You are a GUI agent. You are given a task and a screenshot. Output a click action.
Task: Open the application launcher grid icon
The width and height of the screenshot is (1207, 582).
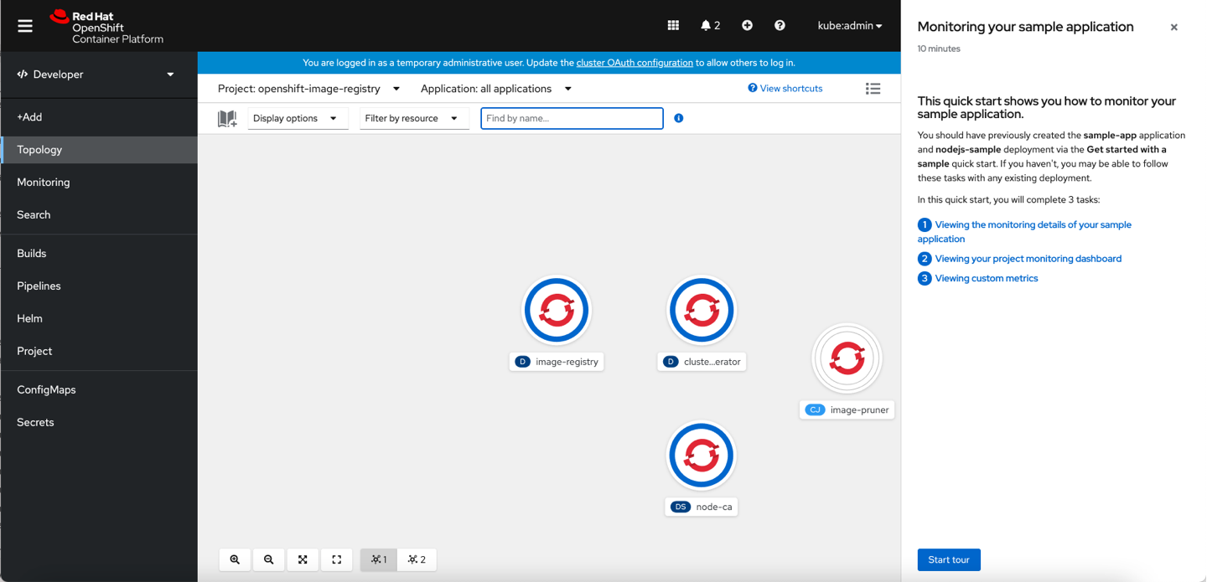pyautogui.click(x=673, y=26)
